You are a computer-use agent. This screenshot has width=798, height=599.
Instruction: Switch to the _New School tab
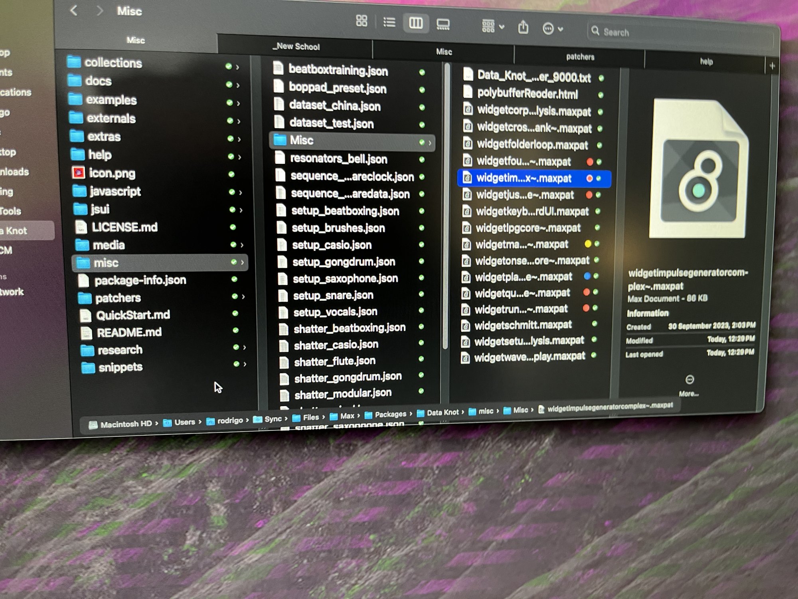pyautogui.click(x=296, y=47)
